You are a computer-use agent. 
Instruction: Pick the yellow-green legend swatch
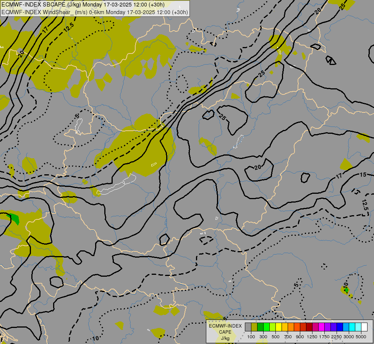273,327
